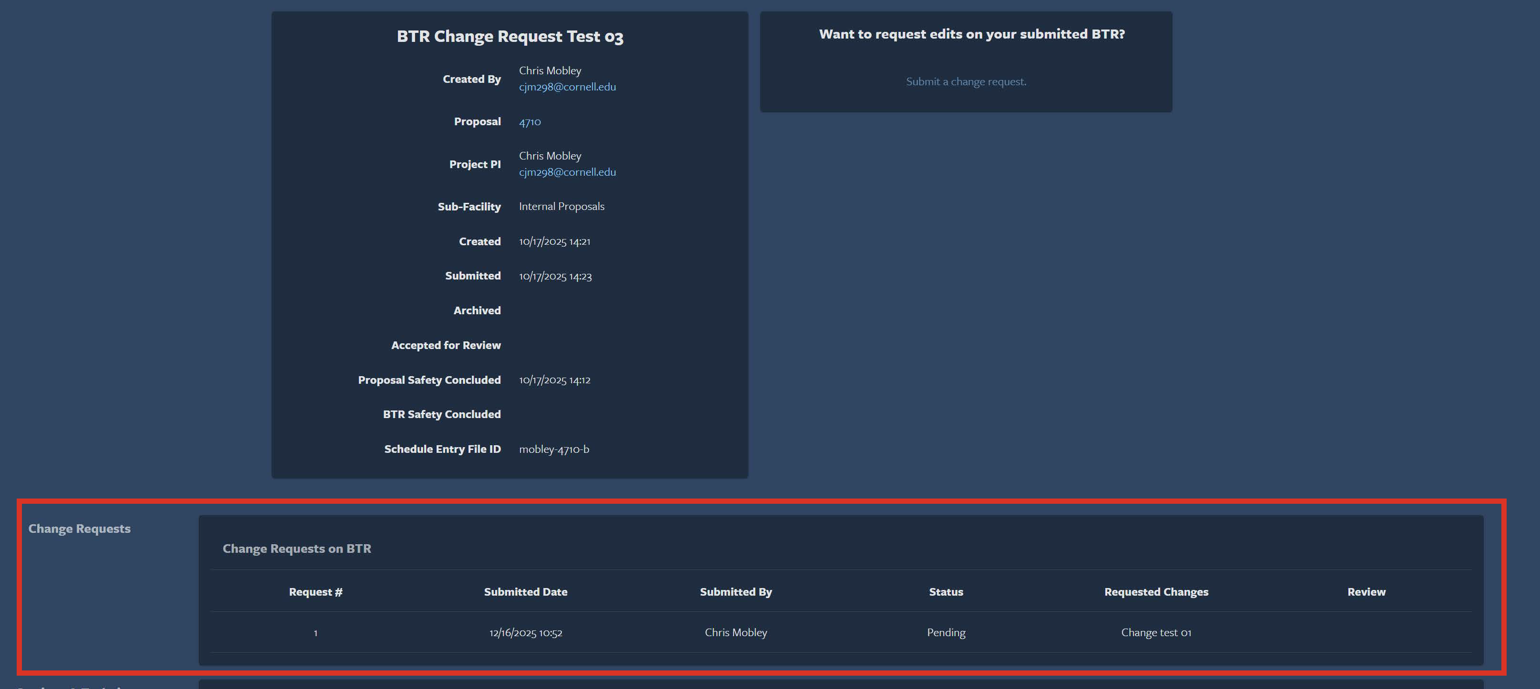Open the Submit a change request link

tap(965, 81)
